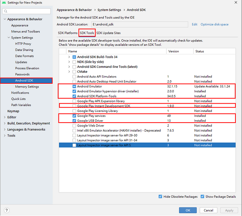Click the Status column header
This screenshot has width=242, height=216.
pos(215,51)
